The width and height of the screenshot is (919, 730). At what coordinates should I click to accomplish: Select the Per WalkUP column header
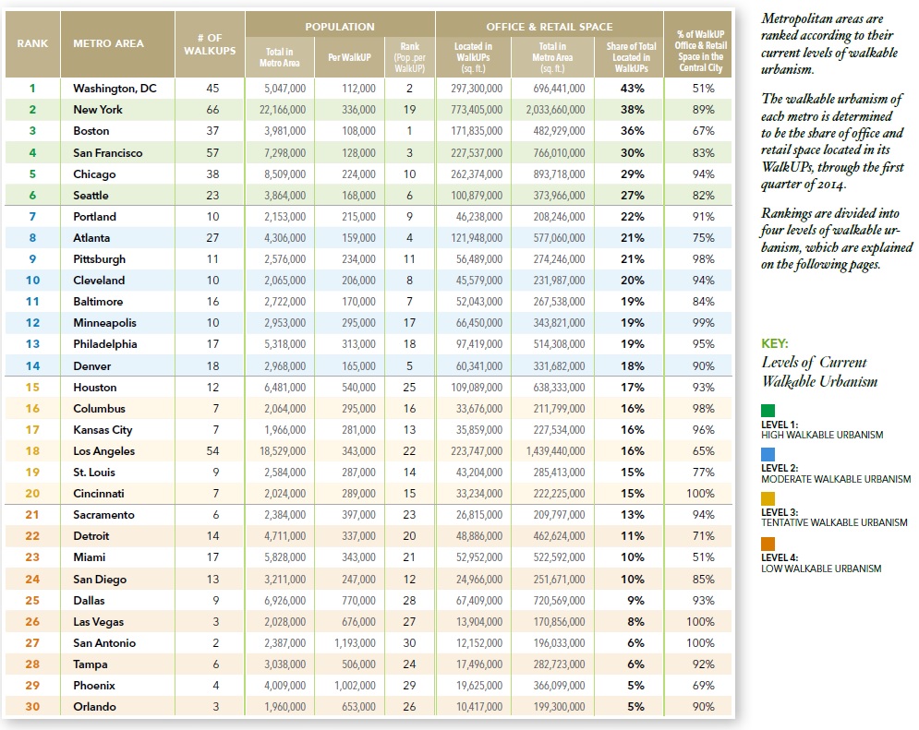349,57
